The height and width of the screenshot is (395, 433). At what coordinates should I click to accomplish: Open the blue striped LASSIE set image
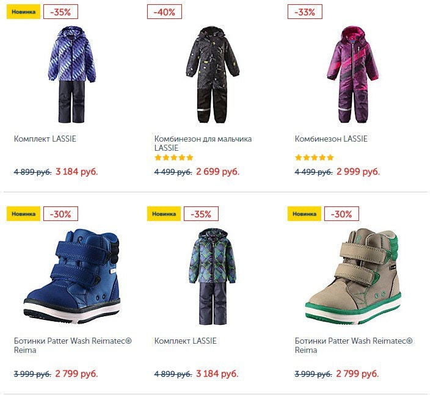point(72,74)
